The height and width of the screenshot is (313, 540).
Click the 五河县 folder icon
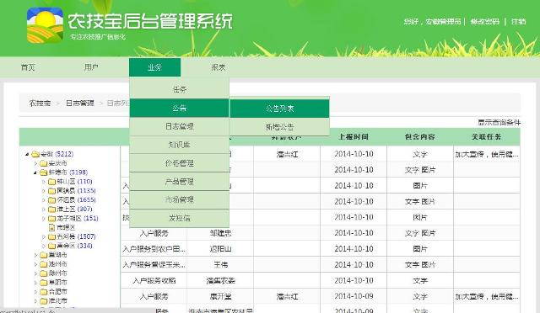pyautogui.click(x=52, y=236)
